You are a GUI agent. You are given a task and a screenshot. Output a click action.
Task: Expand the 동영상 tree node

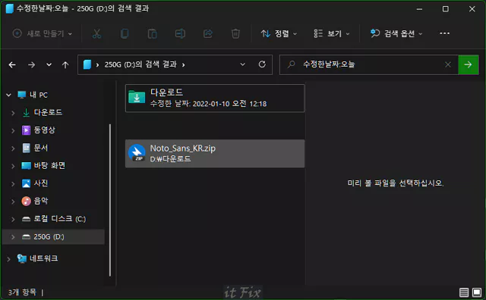tap(13, 130)
